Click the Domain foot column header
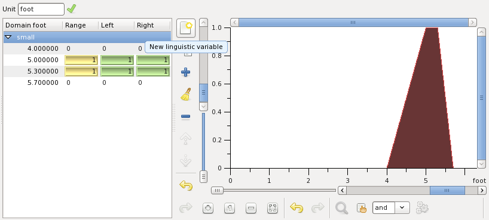The height and width of the screenshot is (220, 489). (33, 25)
